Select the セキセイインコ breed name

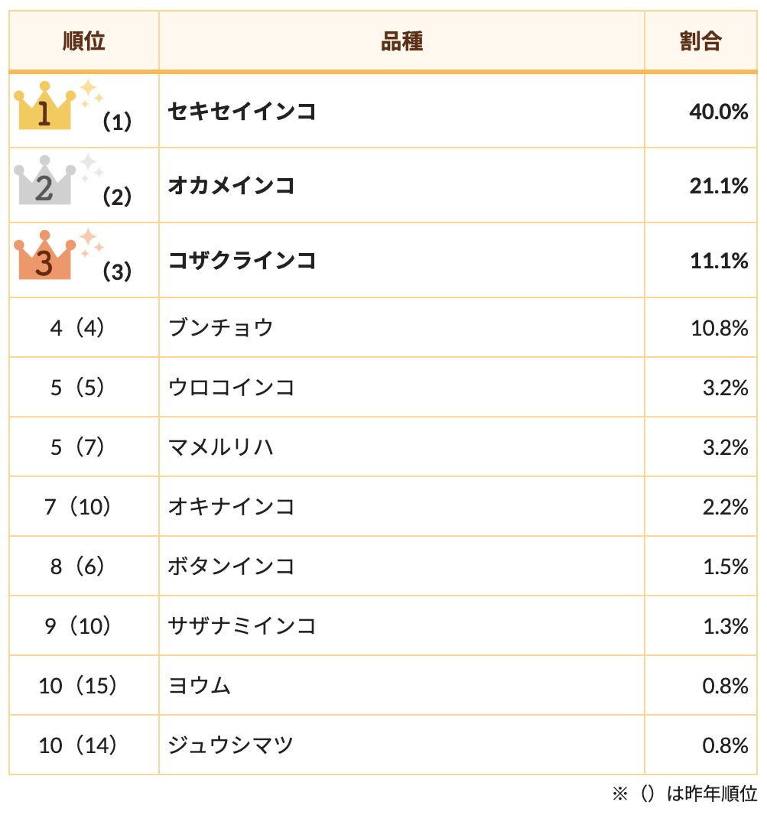pyautogui.click(x=242, y=112)
